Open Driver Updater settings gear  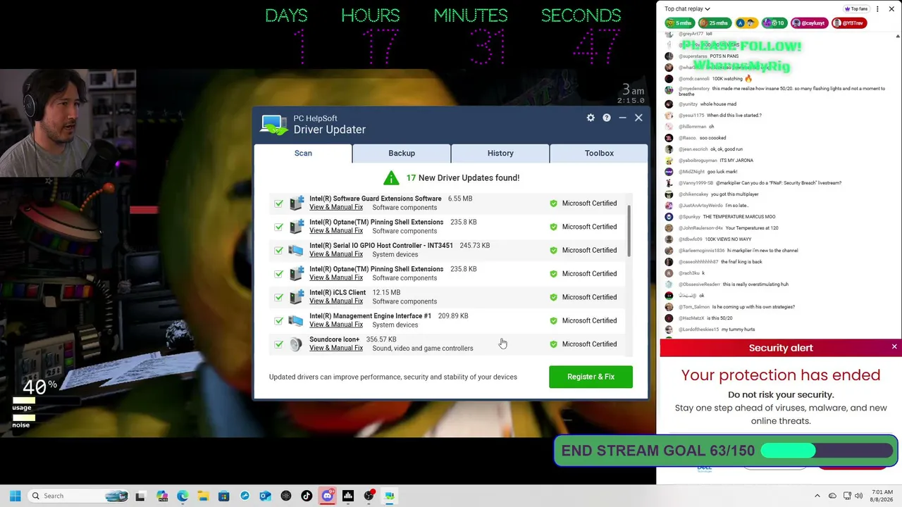pos(591,118)
